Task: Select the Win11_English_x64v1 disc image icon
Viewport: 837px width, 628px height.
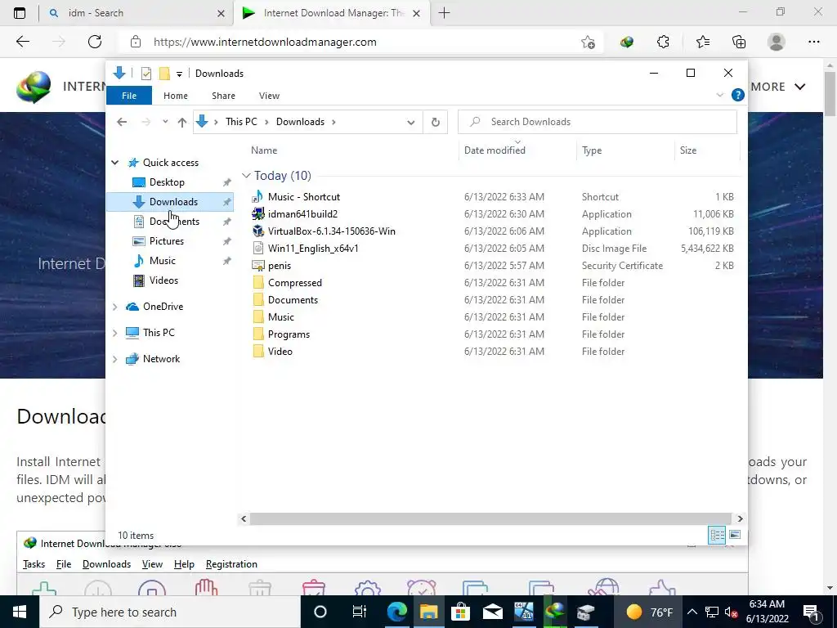Action: (258, 249)
